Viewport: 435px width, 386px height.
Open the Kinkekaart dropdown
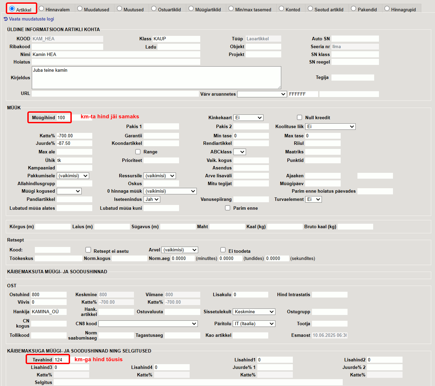coord(248,118)
